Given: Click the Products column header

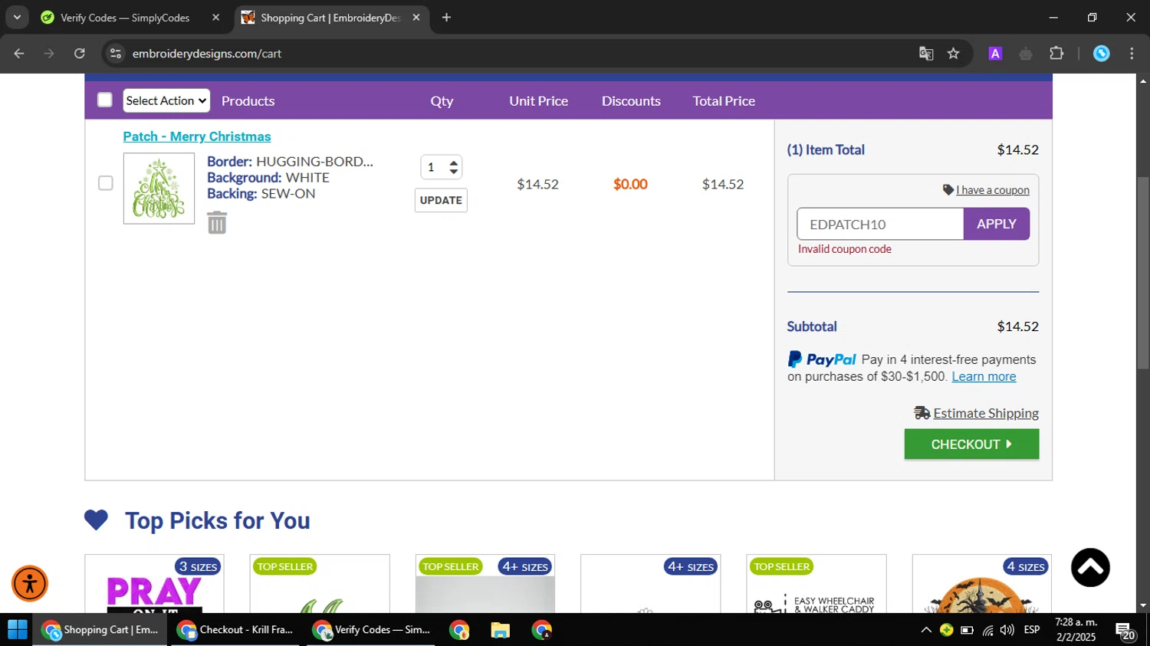Looking at the screenshot, I should (248, 101).
